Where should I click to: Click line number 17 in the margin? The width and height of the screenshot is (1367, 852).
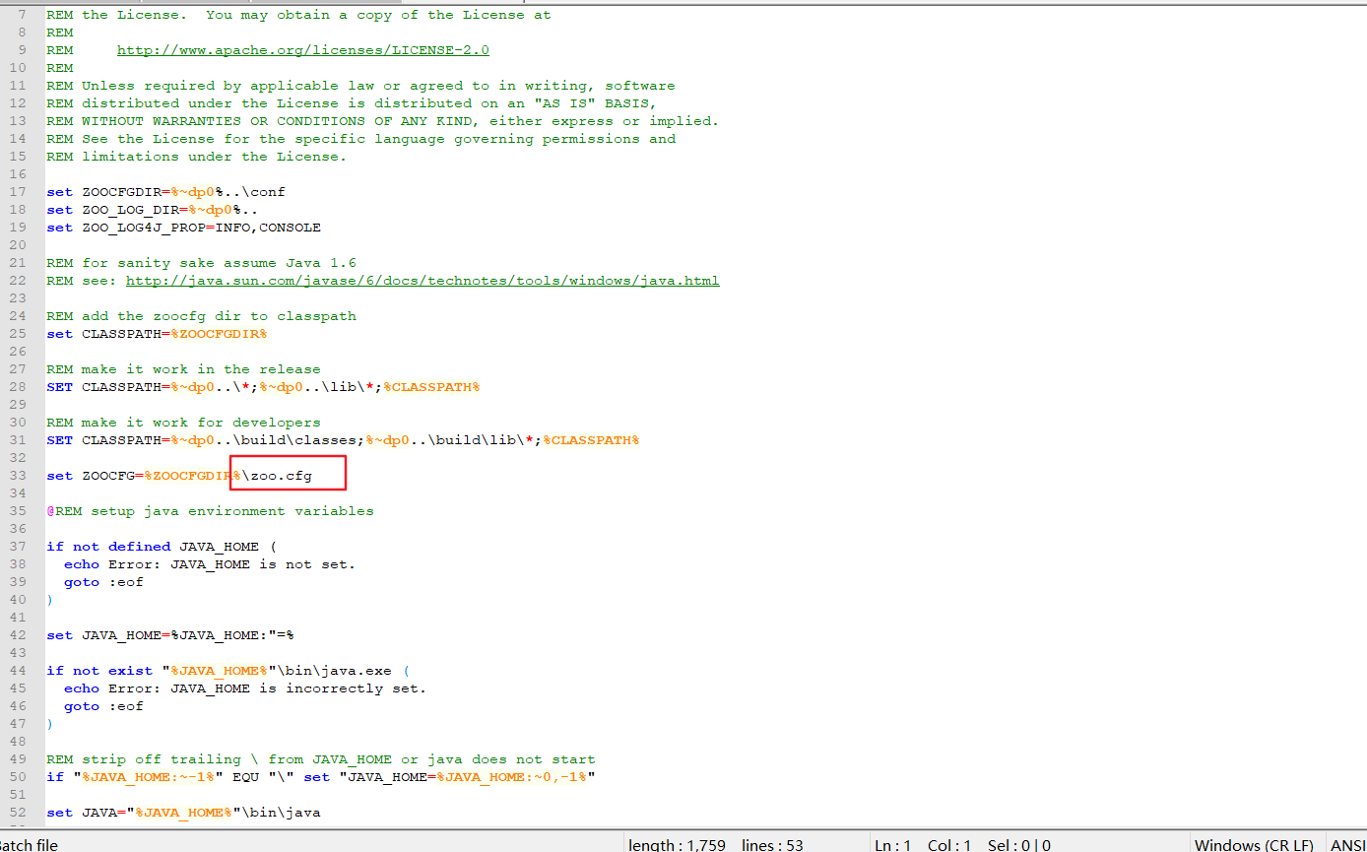pos(18,192)
